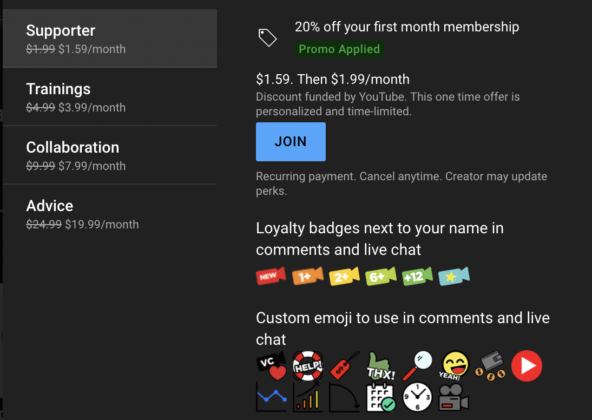
Task: Click the magnifying glass emoji
Action: tap(417, 365)
